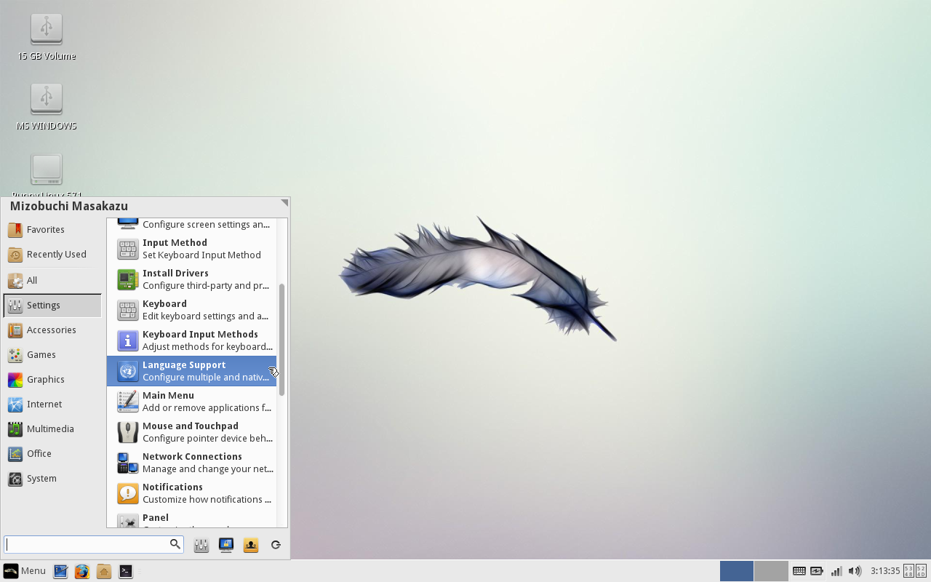This screenshot has height=582, width=931.
Task: Open the Graphics category
Action: pos(52,380)
